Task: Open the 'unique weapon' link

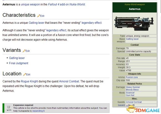Action: pyautogui.click(x=30, y=4)
